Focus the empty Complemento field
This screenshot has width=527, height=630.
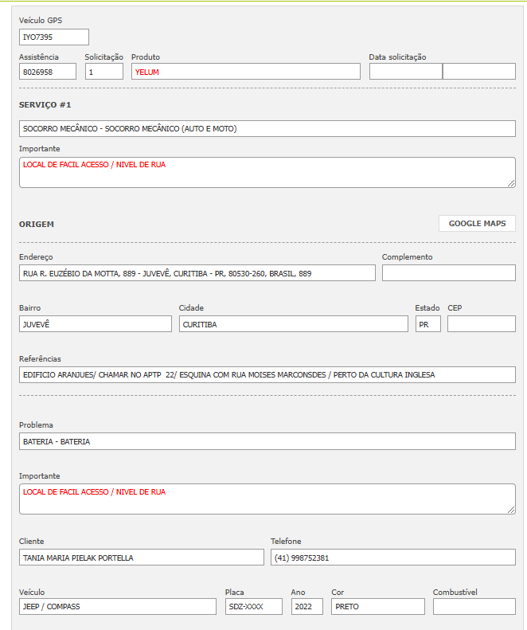[448, 273]
